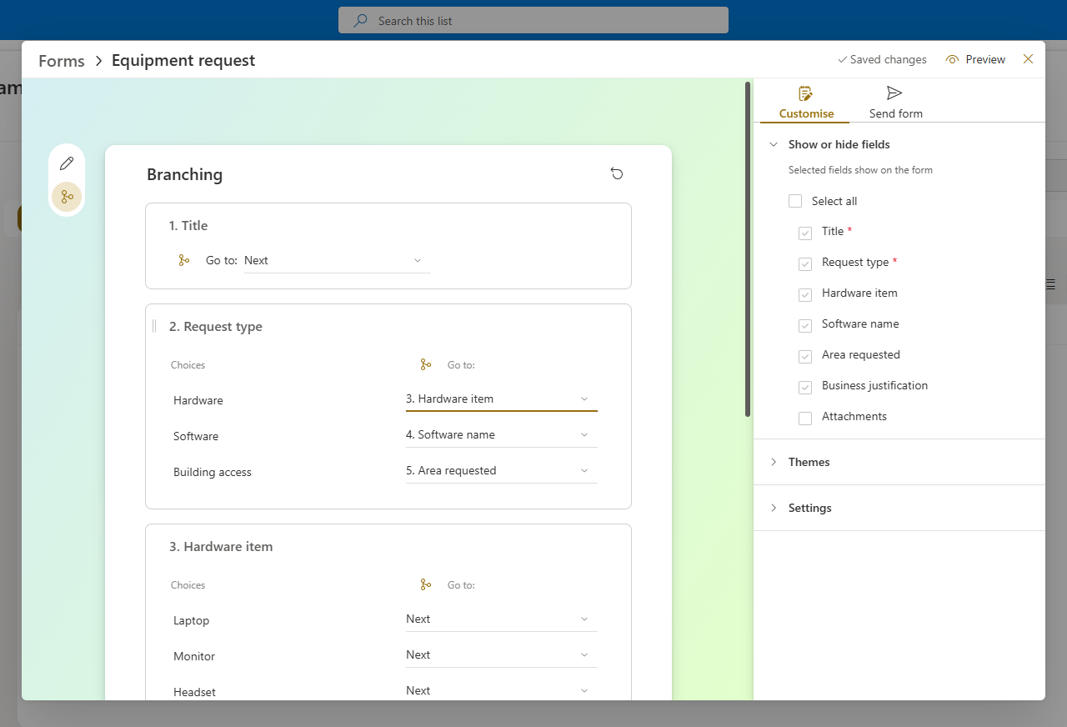
Task: Click the Send form paper plane icon
Action: pyautogui.click(x=894, y=93)
